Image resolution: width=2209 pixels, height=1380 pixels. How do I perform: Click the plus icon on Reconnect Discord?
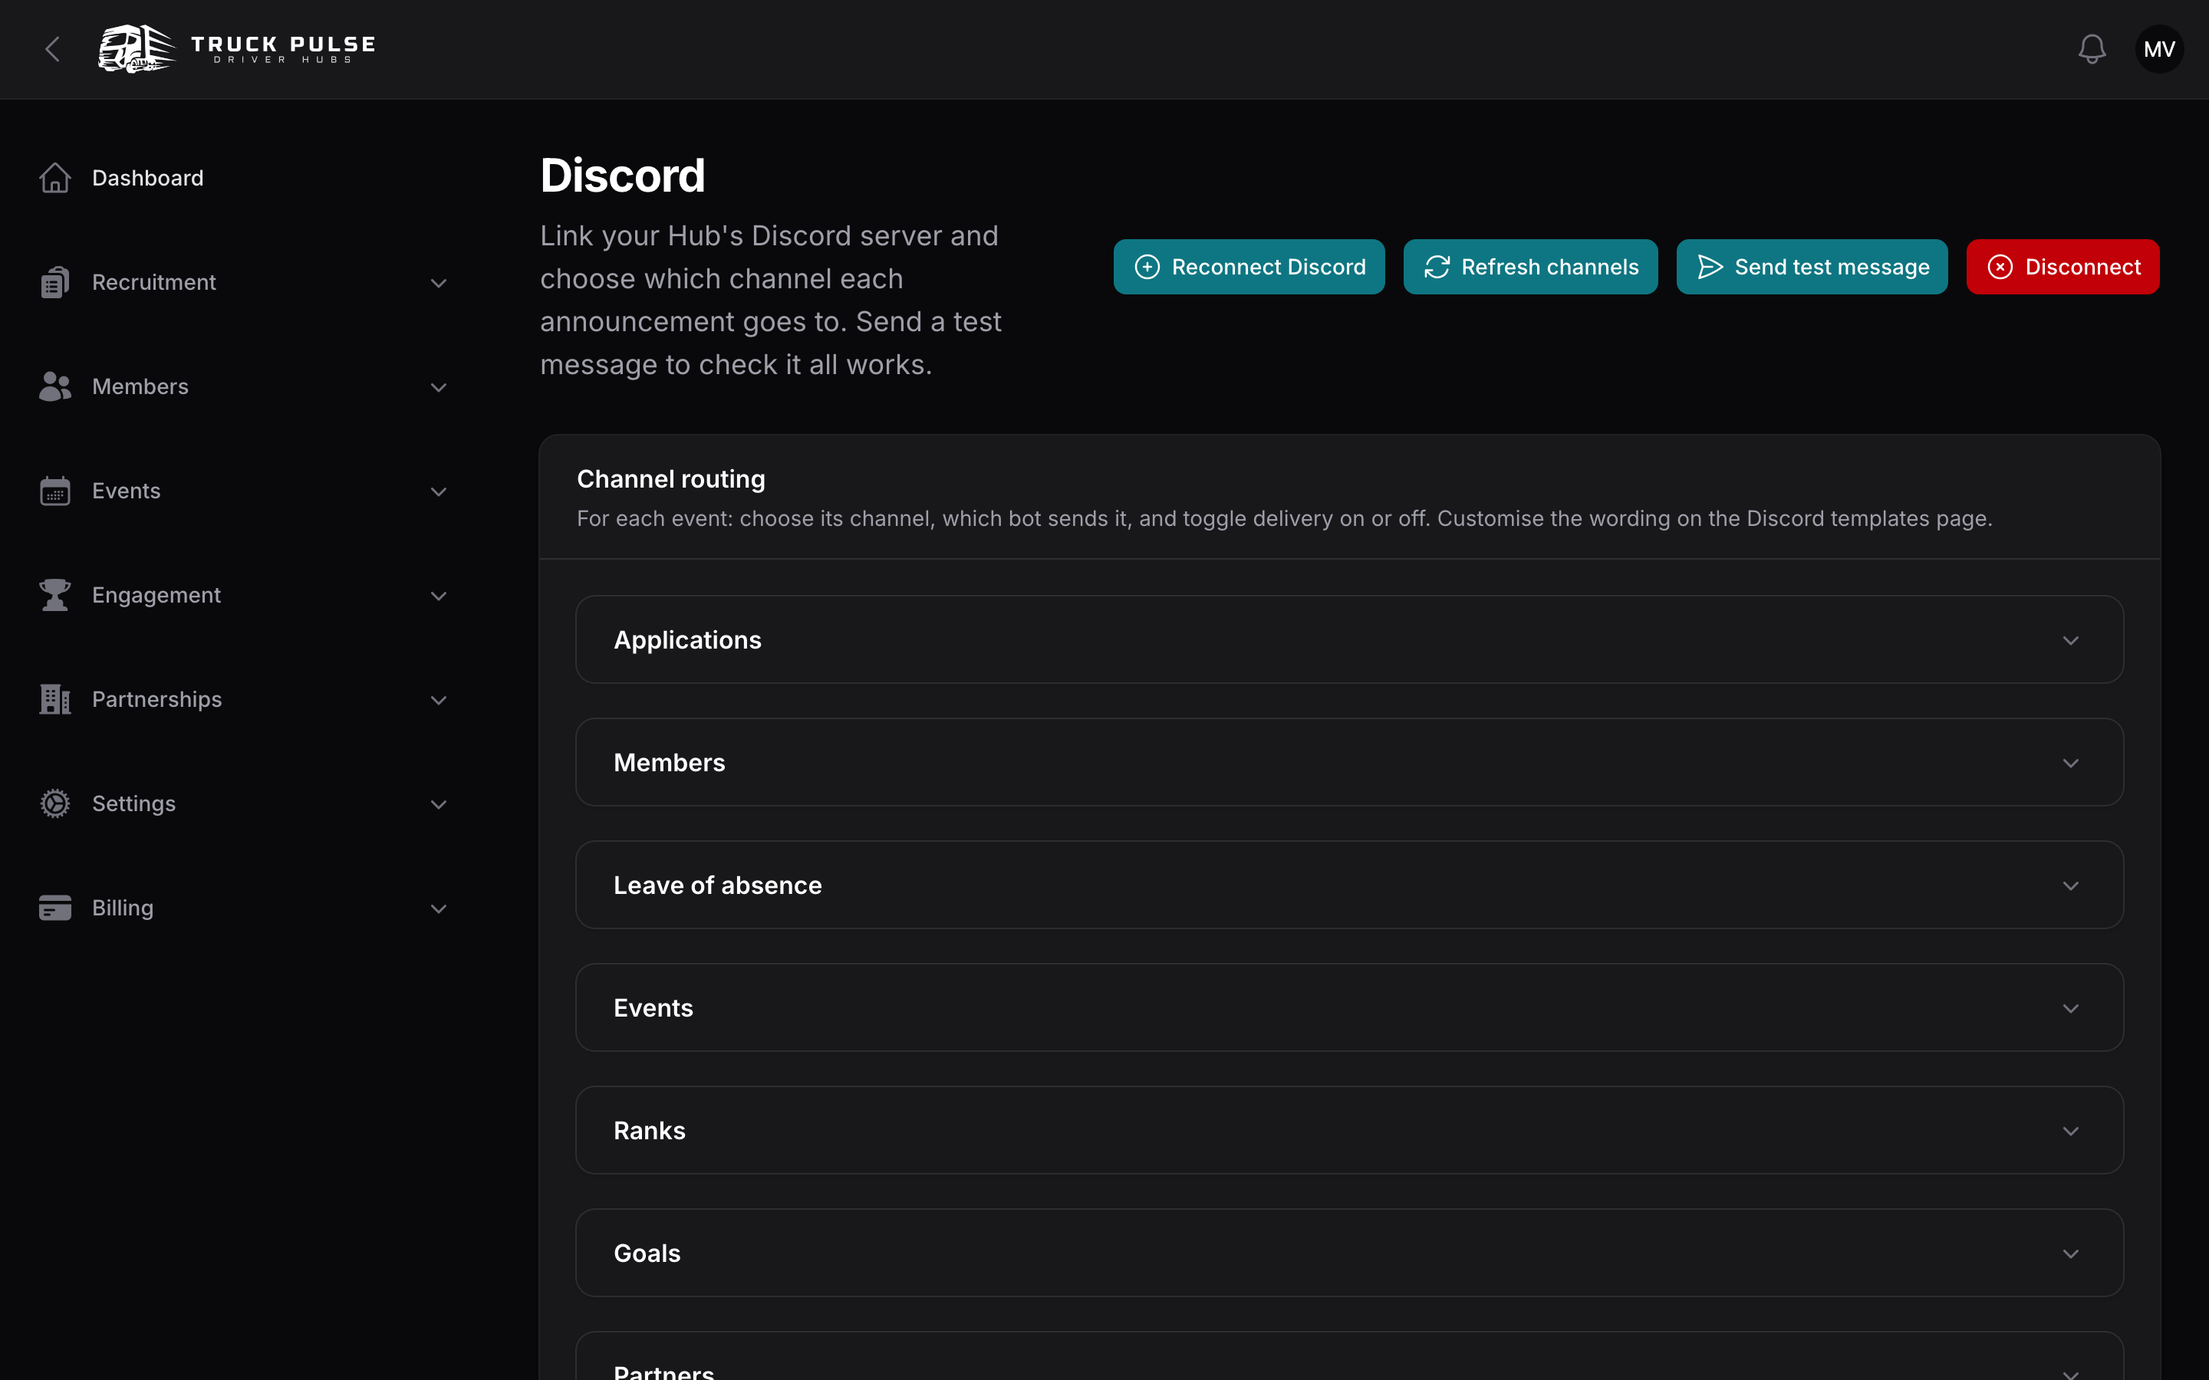pyautogui.click(x=1147, y=267)
